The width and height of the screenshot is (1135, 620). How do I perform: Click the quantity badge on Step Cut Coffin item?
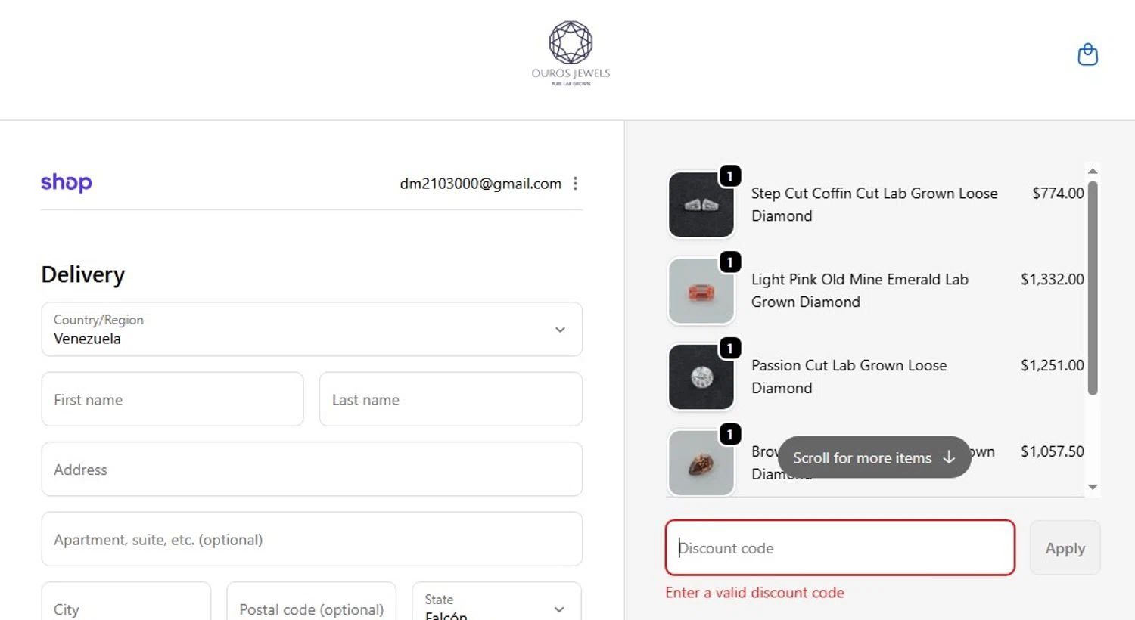729,176
